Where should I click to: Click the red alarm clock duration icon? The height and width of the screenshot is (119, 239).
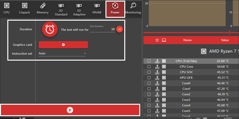(50, 29)
